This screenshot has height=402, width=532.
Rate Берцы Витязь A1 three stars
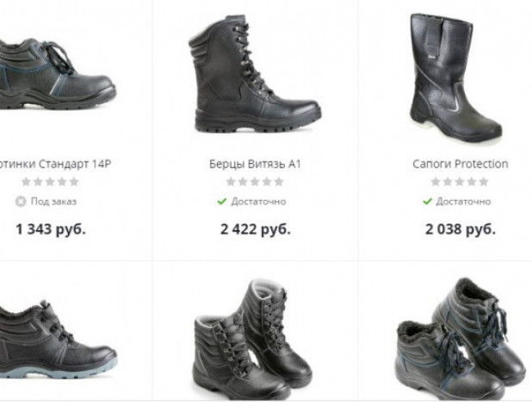click(255, 182)
